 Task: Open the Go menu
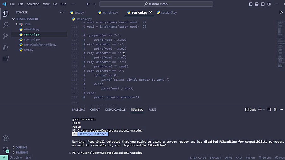click(x=55, y=4)
